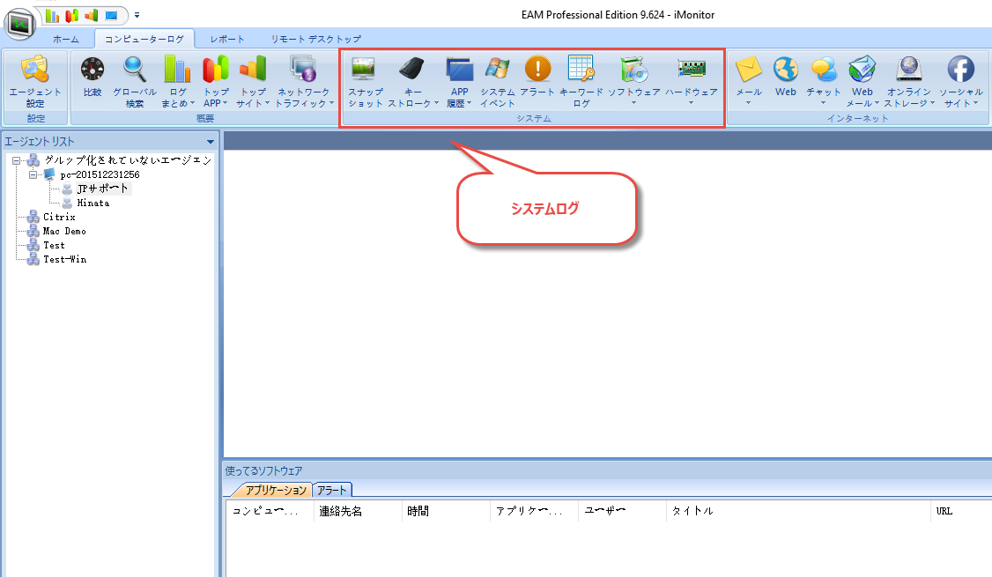Open エージェント設定 (Agent Settings) icon
Image resolution: width=992 pixels, height=577 pixels.
pyautogui.click(x=35, y=70)
